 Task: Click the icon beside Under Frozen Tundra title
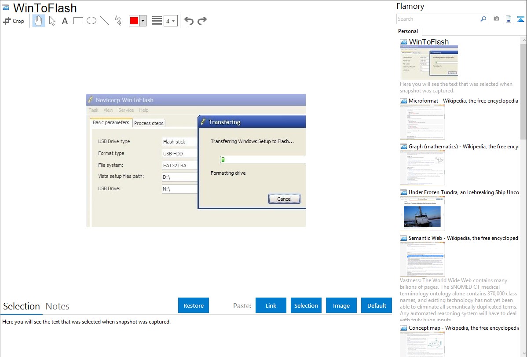[404, 192]
